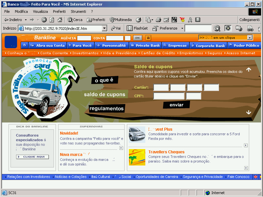Click the UK flag language icon
This screenshot has width=263, height=197.
tap(255, 177)
